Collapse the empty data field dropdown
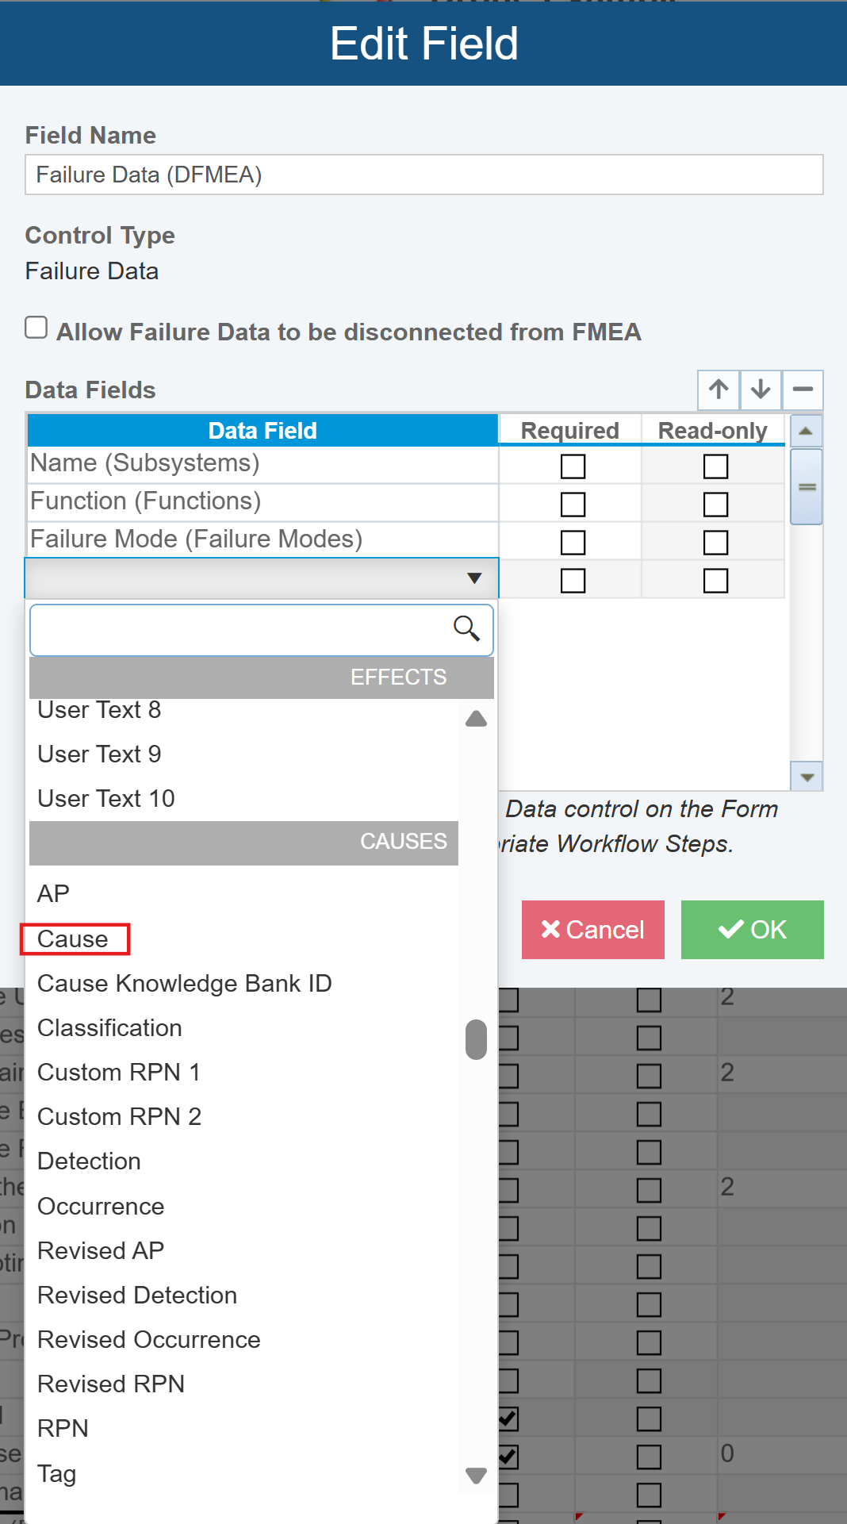 [474, 578]
